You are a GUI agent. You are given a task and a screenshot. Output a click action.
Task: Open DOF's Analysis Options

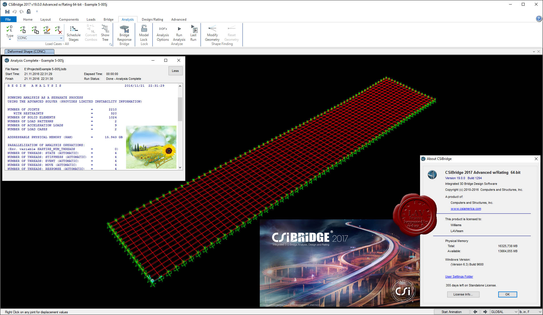click(163, 33)
